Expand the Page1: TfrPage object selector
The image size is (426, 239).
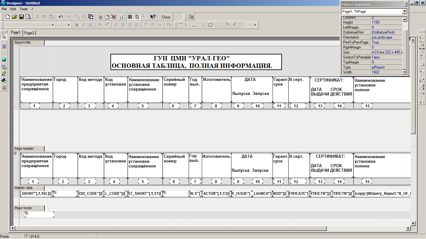404,12
